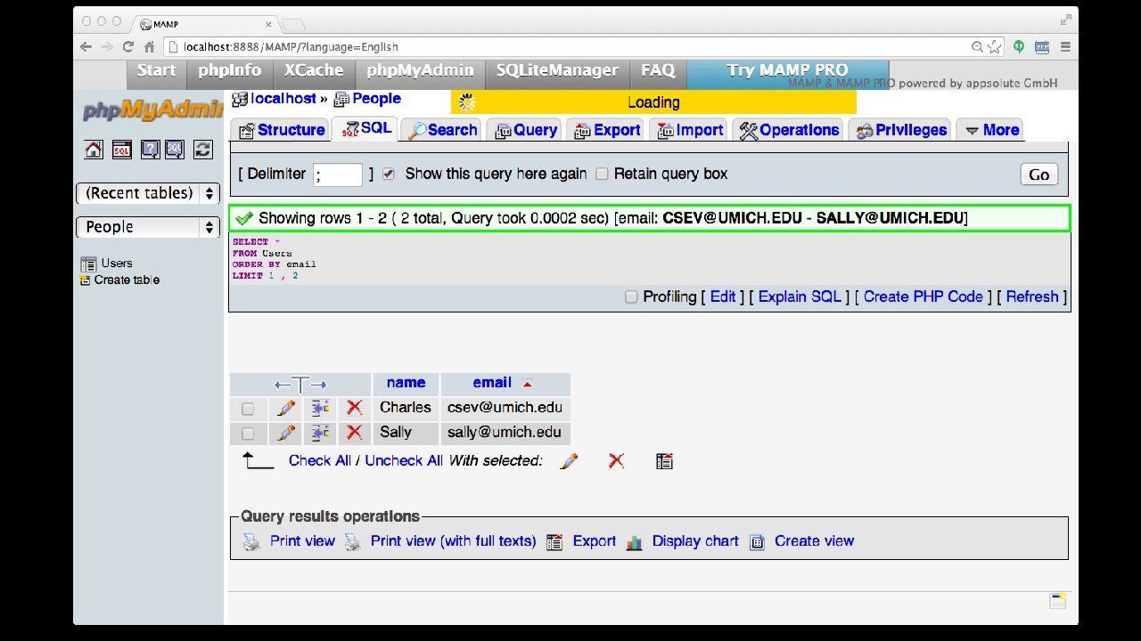Enable the Profiling checkbox

tap(631, 297)
